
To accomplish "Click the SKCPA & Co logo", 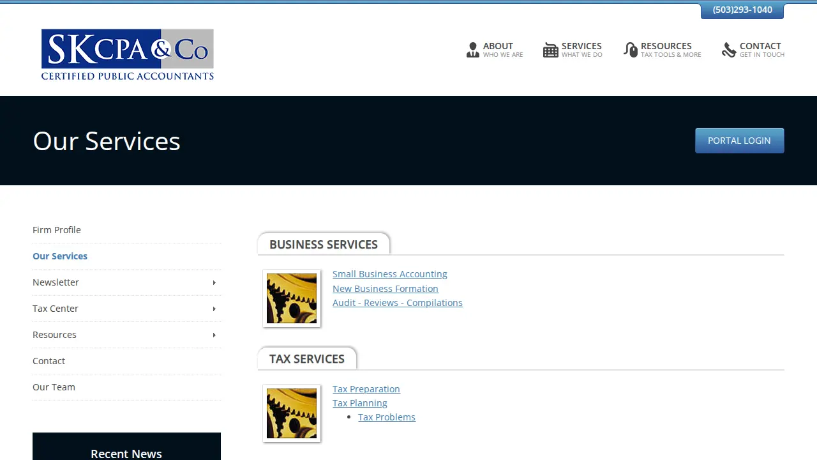I will (x=128, y=54).
